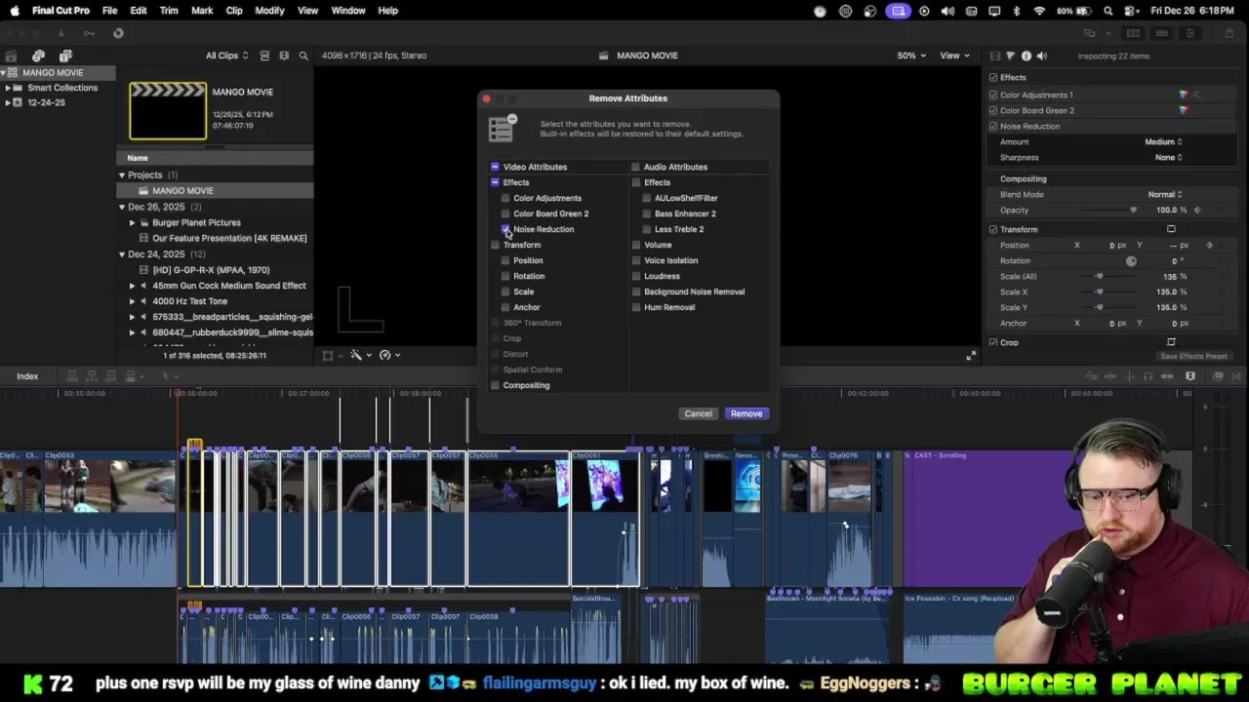The image size is (1249, 702).
Task: Open color board for Color Board Green 2
Action: point(1184,110)
